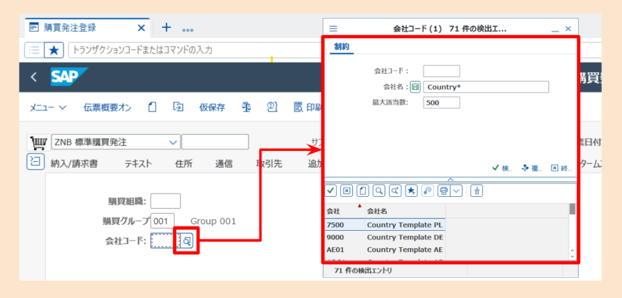Click scroll down arrow in results list

point(572,256)
